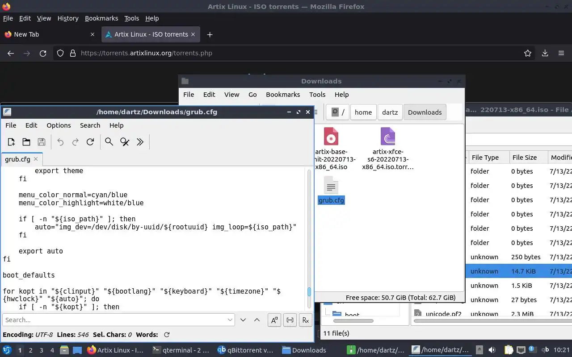Toggle whole word search option
Screen dimensions: 572x357
click(x=290, y=320)
